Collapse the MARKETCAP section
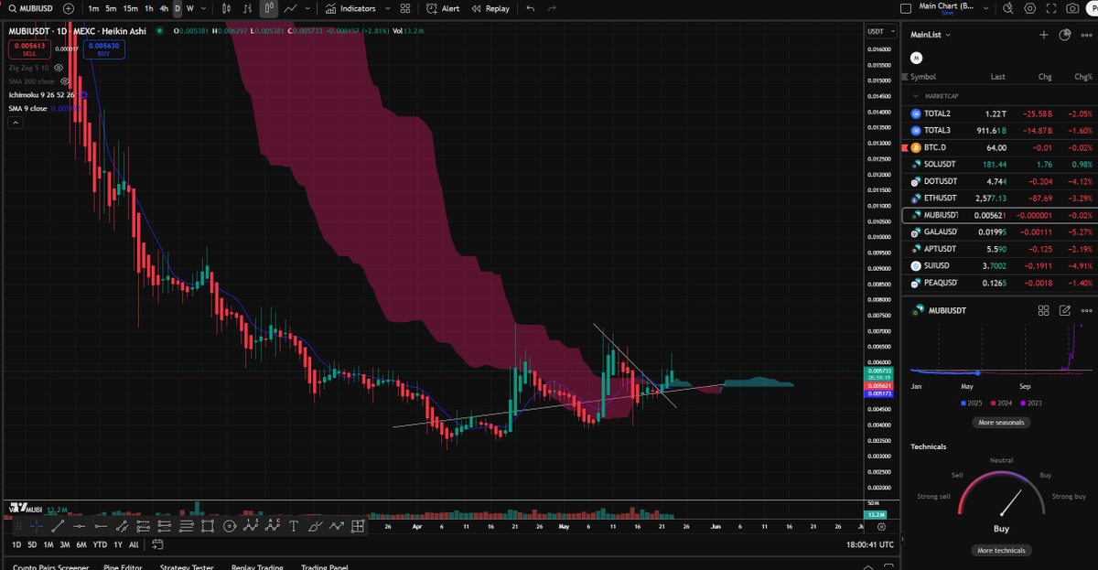 point(916,95)
